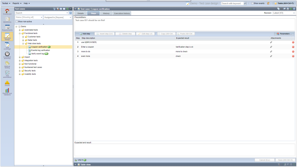Open the Reports menu
The width and height of the screenshot is (297, 167).
(17, 3)
